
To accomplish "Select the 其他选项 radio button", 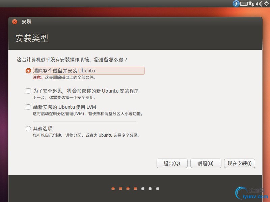I will point(28,129).
